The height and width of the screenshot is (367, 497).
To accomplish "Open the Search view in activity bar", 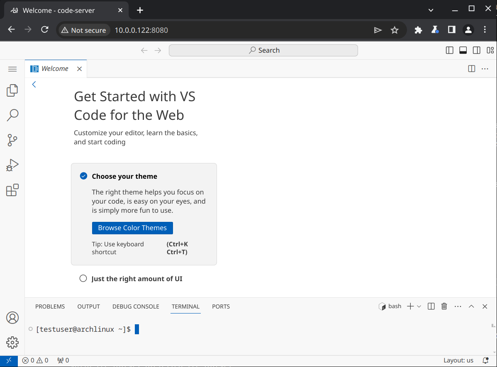I will tap(12, 115).
